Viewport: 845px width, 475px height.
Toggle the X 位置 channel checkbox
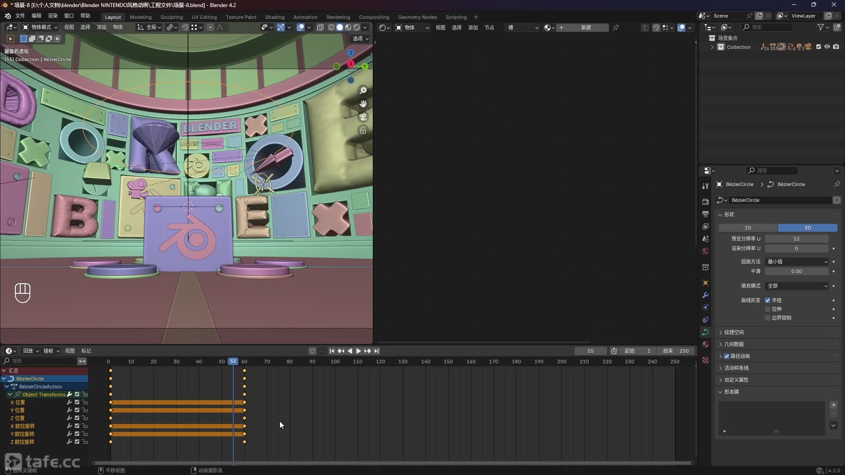click(77, 402)
